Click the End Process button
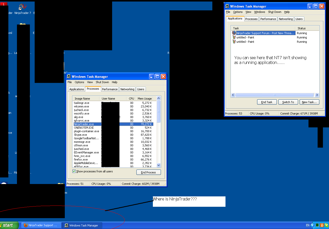 point(149,172)
